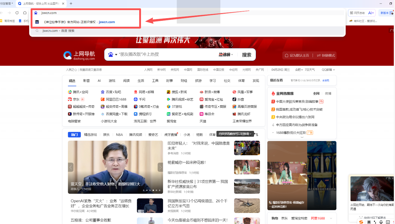The height and width of the screenshot is (224, 395).
Task: Click the 抖音 site icon
Action: point(234,99)
